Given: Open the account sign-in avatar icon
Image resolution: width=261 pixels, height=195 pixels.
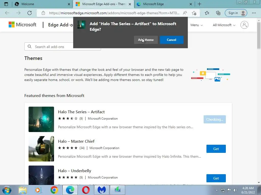Looking at the screenshot, I should click(244, 25).
